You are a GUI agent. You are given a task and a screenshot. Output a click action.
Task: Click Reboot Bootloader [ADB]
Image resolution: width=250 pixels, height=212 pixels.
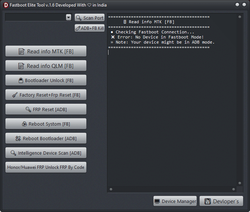(x=46, y=138)
